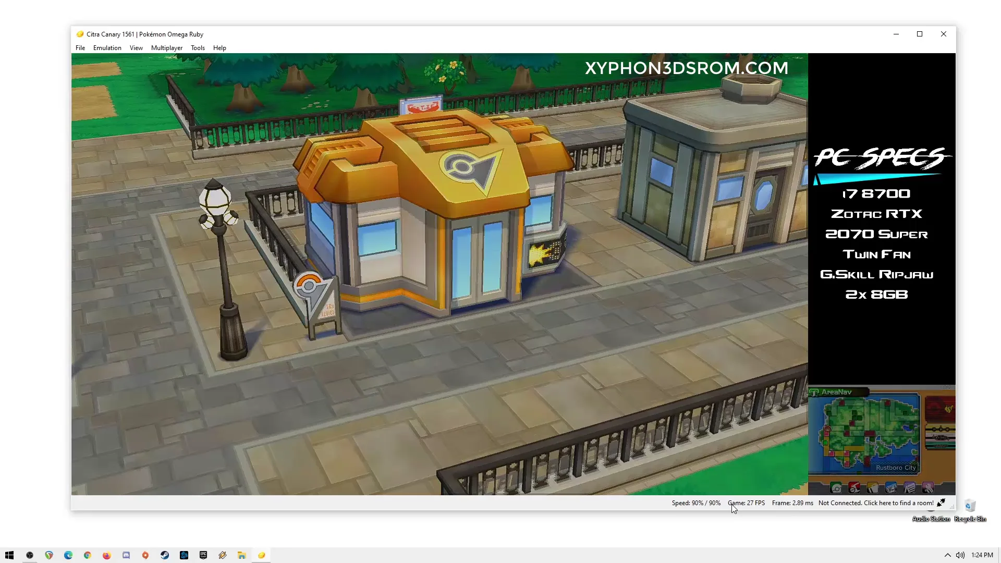Tap the yellow Bag icon on the bottom screen

click(873, 488)
